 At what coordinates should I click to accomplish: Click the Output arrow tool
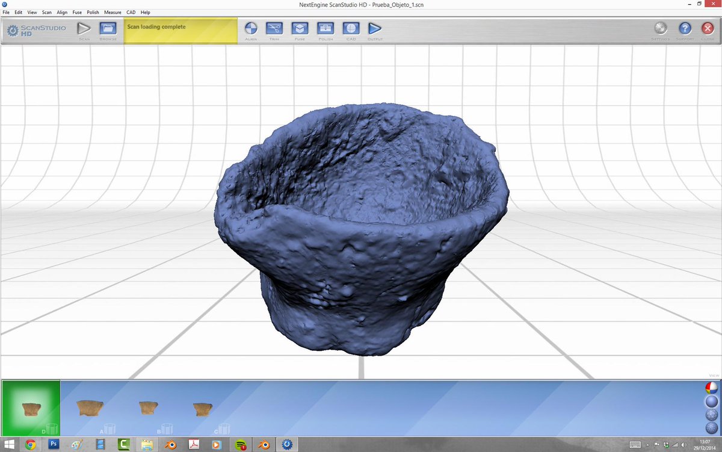(375, 28)
